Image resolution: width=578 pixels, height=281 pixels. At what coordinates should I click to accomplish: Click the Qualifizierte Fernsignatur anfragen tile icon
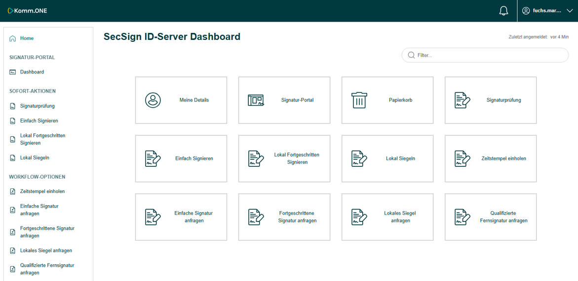462,217
